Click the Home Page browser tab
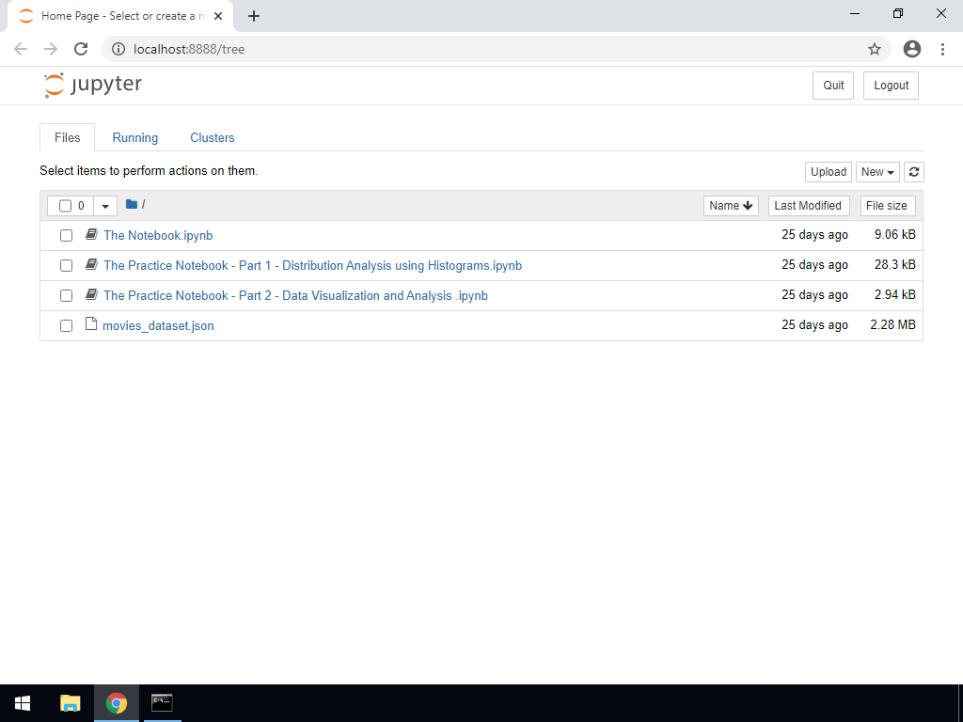This screenshot has width=963, height=722. pos(120,16)
